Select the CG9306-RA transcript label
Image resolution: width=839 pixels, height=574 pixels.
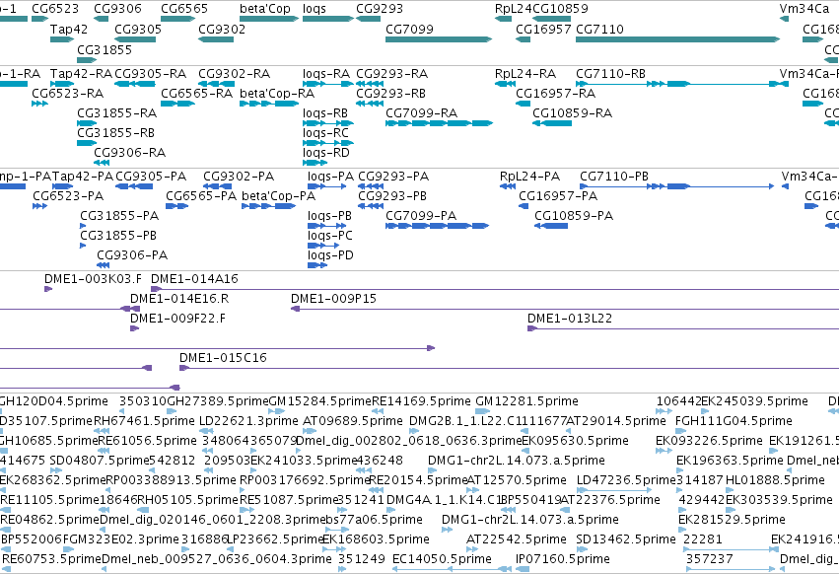pos(130,153)
